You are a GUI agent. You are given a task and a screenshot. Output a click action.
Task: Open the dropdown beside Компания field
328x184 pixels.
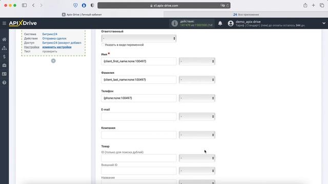pos(197,135)
